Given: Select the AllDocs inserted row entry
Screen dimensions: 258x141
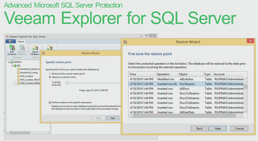Looking at the screenshot, I should 186,89.
